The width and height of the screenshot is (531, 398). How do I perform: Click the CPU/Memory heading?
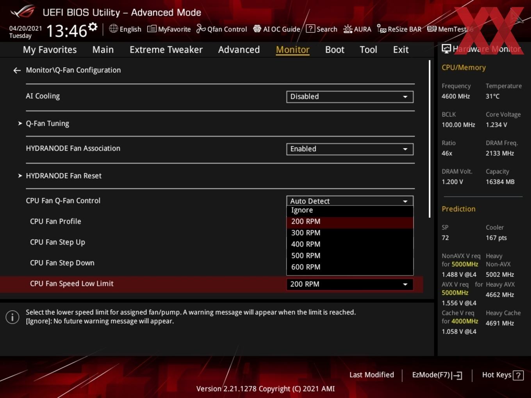point(463,68)
